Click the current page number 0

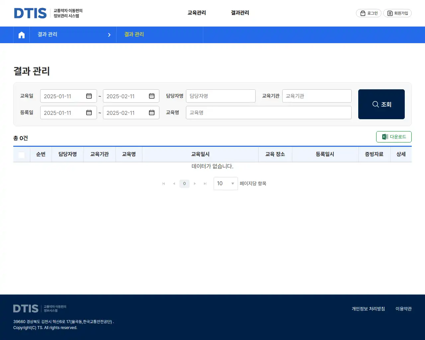[x=184, y=184]
